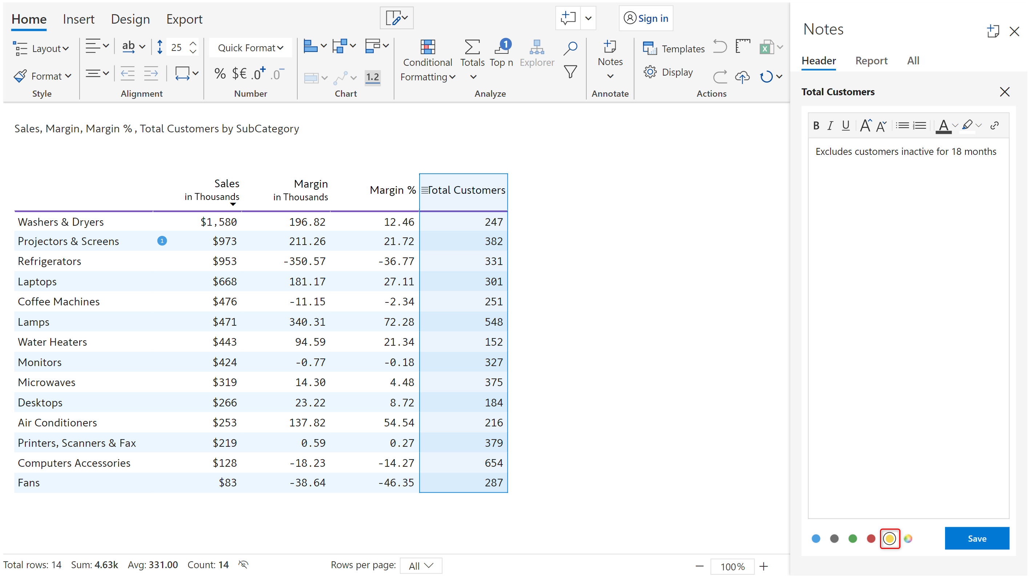The width and height of the screenshot is (1029, 578).
Task: Click the Save button
Action: (977, 538)
